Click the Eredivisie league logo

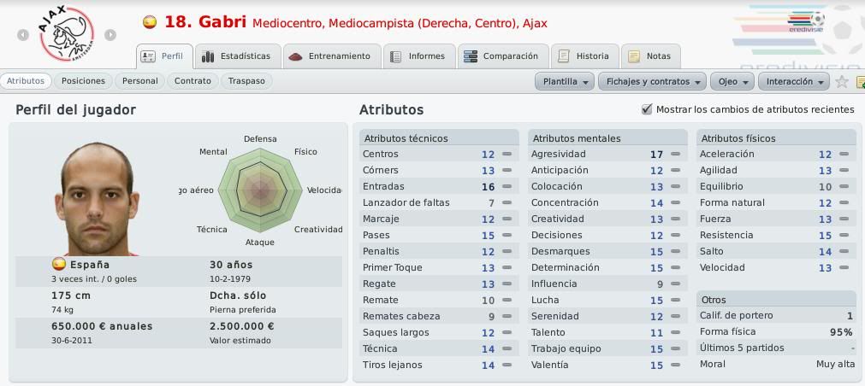(x=806, y=22)
